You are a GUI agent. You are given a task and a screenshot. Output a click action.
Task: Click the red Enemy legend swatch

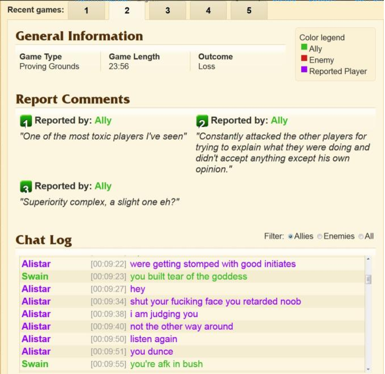(304, 58)
